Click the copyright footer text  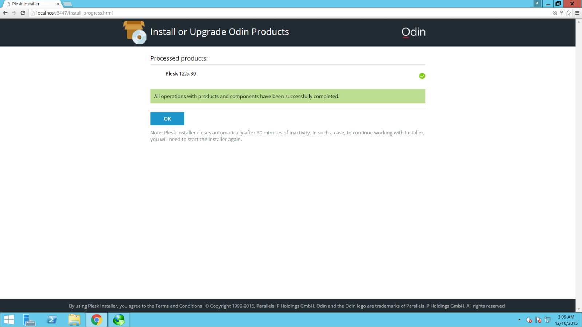pyautogui.click(x=355, y=306)
